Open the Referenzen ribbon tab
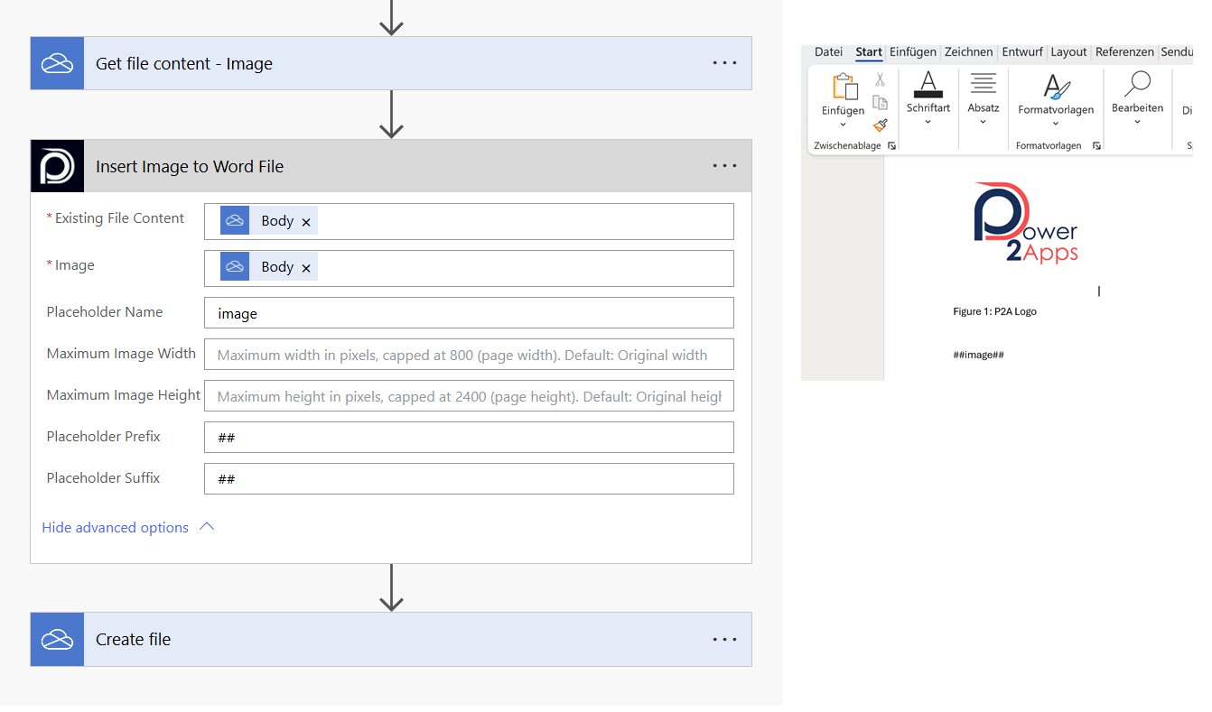This screenshot has height=712, width=1212. (1123, 52)
